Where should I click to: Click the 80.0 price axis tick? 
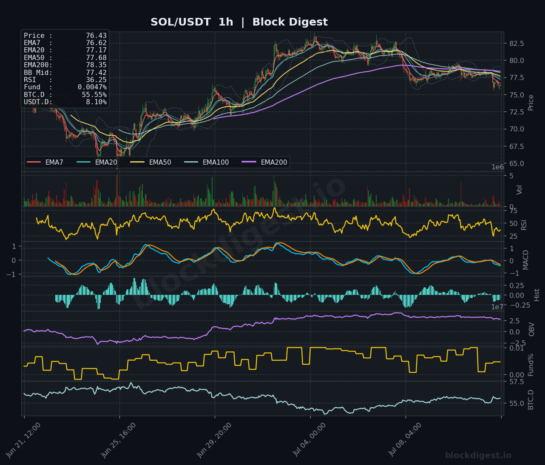517,60
